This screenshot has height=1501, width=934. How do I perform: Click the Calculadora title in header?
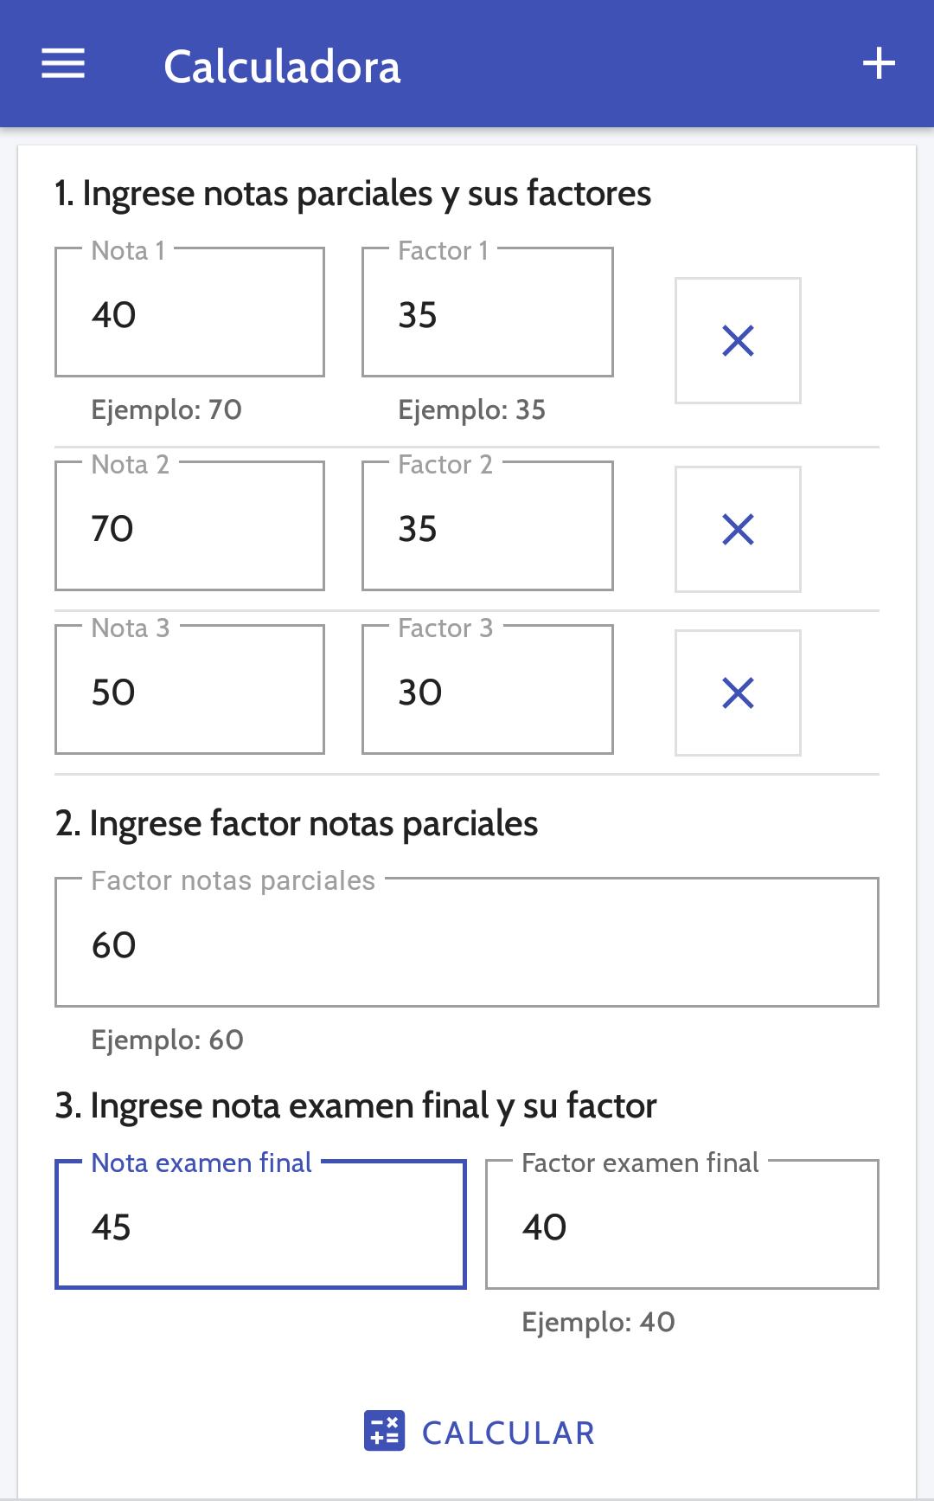282,67
